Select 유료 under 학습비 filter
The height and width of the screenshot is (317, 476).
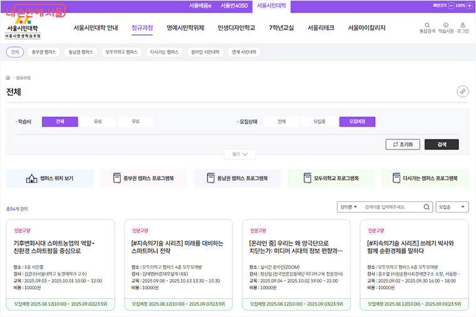click(98, 121)
